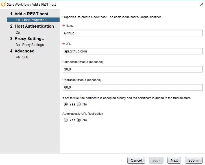Open the 3a Proxy Settings sub-step
The height and width of the screenshot is (165, 205).
coord(30,45)
